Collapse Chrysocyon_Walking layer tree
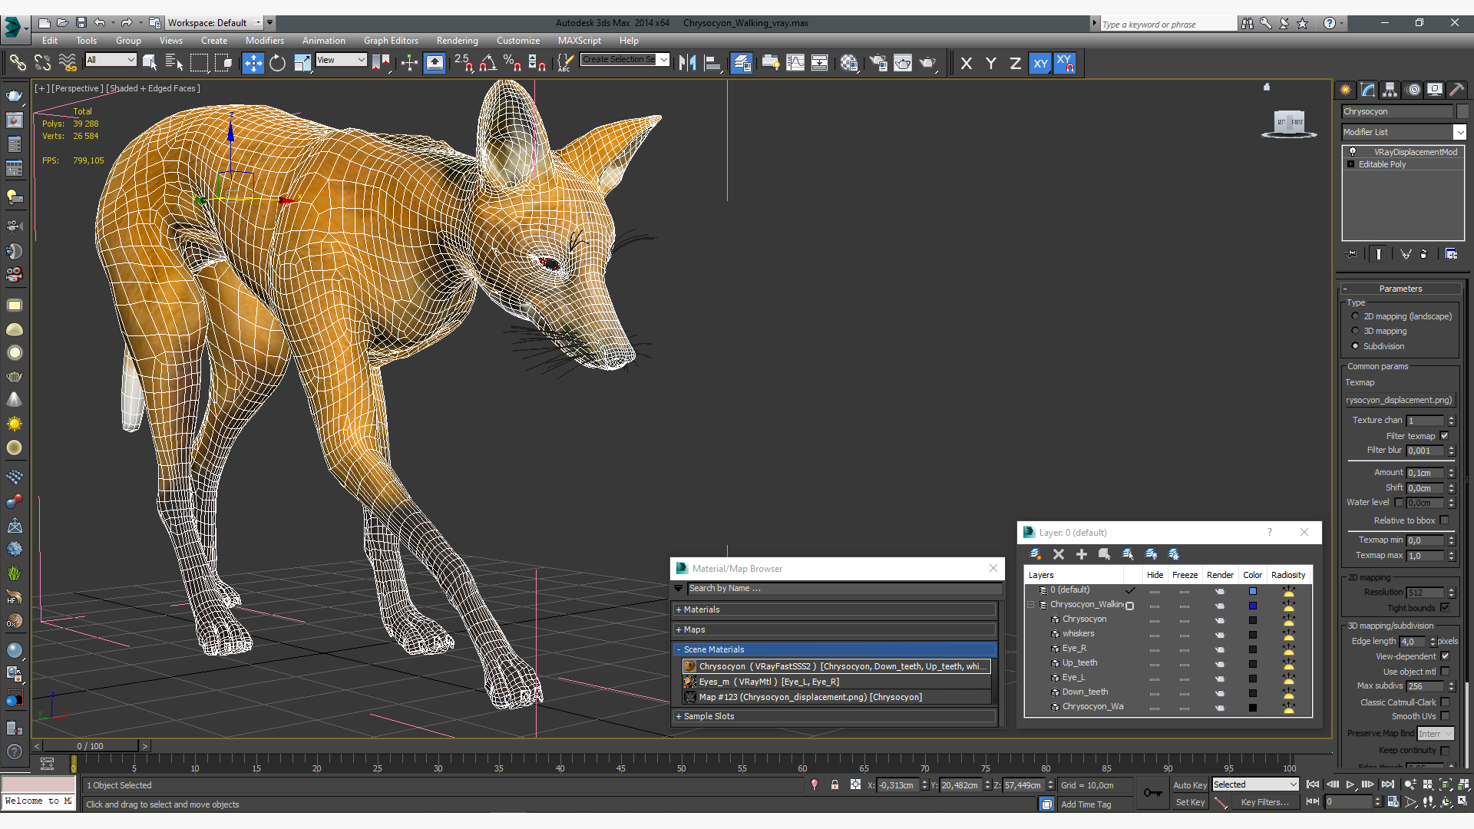Screen dimensions: 1474x829 (x=1031, y=605)
